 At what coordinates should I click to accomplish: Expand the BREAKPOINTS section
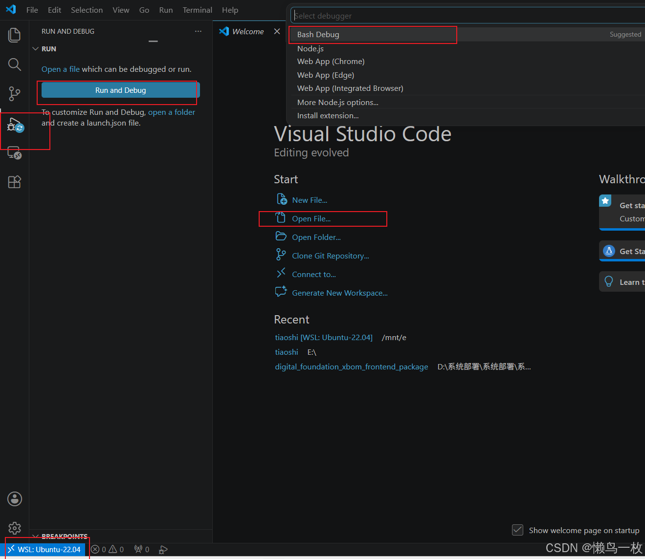pos(35,537)
